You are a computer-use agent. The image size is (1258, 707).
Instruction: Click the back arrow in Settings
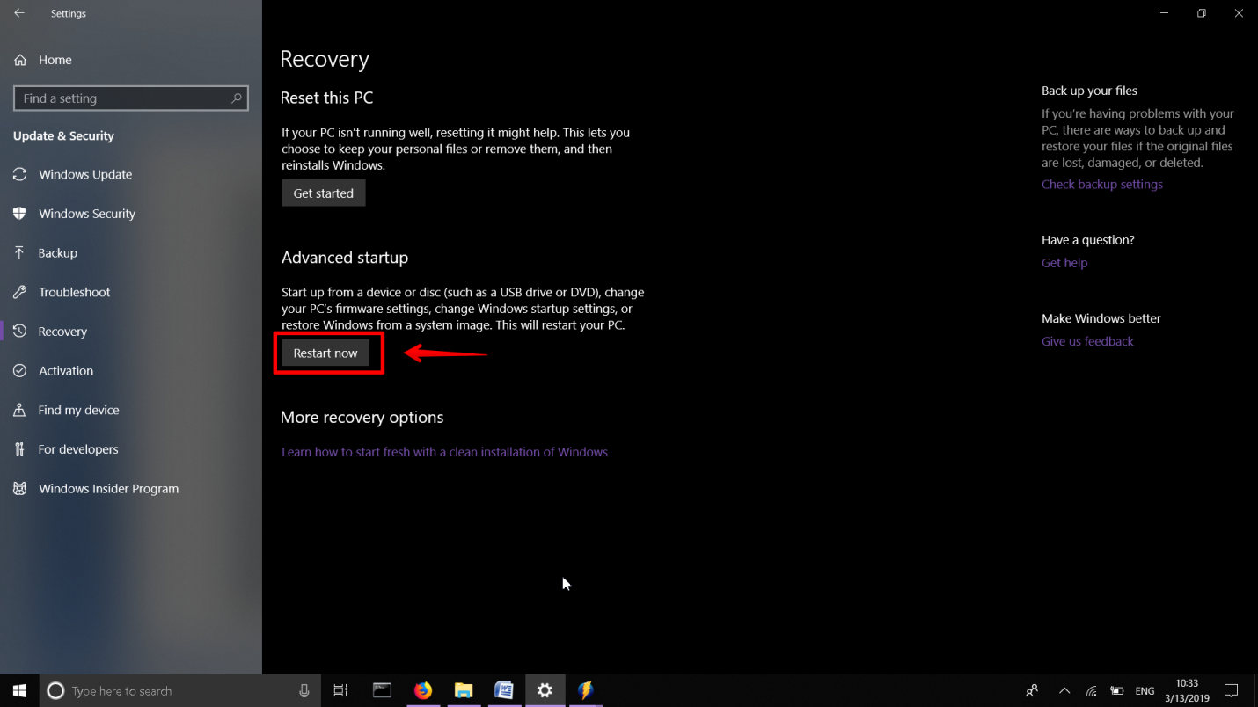(x=19, y=12)
